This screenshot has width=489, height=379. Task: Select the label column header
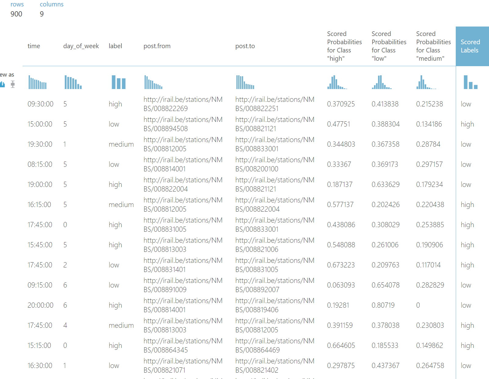[x=115, y=46]
